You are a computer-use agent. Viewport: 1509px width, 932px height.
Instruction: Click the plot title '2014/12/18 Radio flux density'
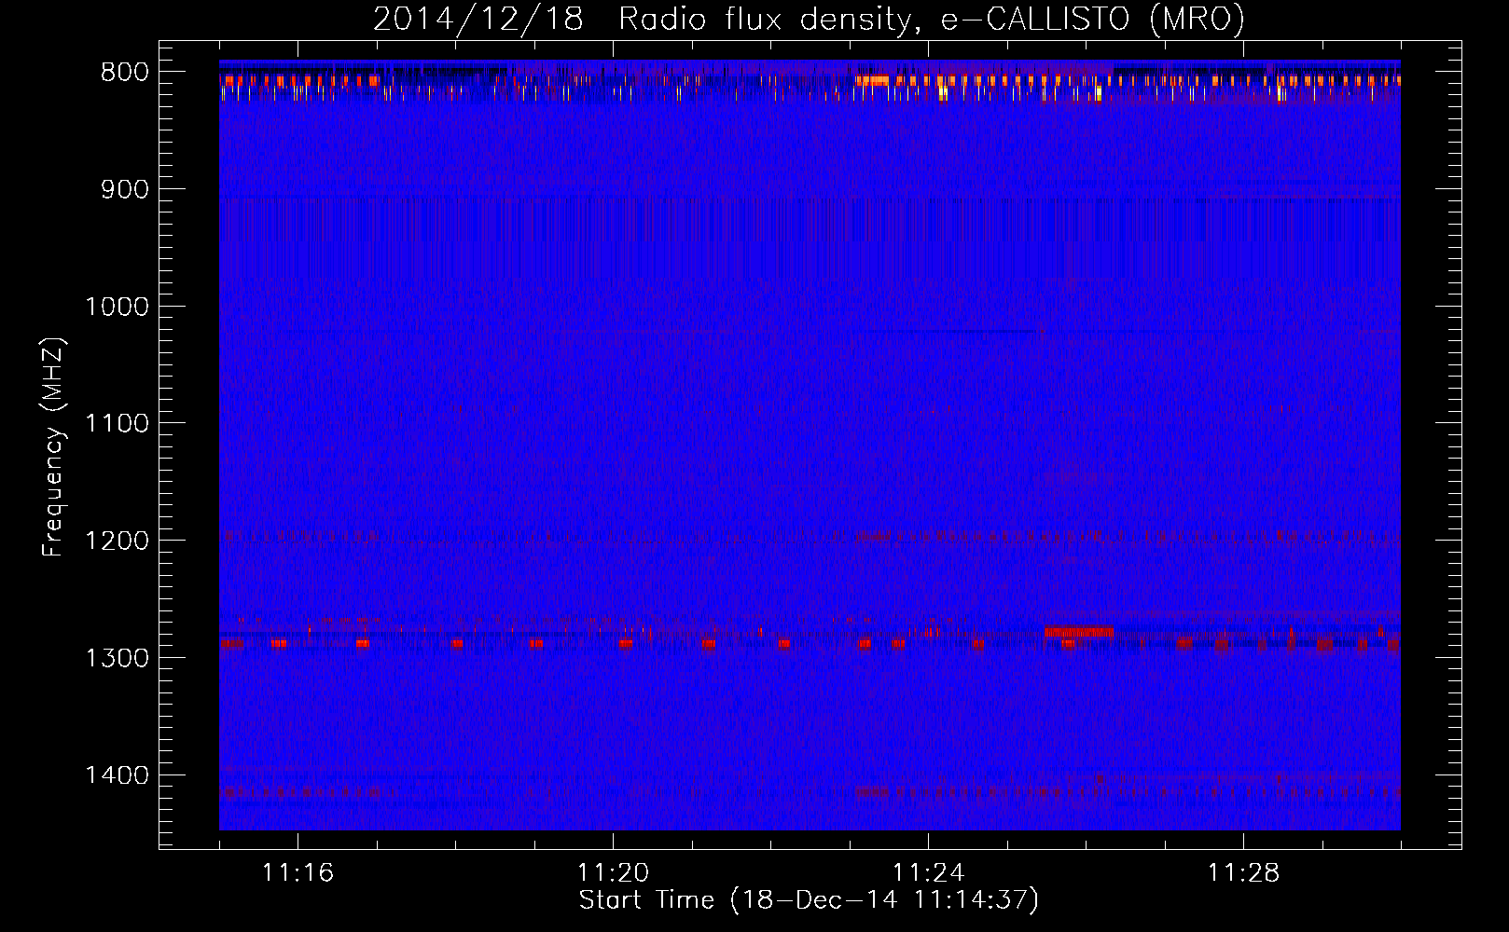[643, 19]
